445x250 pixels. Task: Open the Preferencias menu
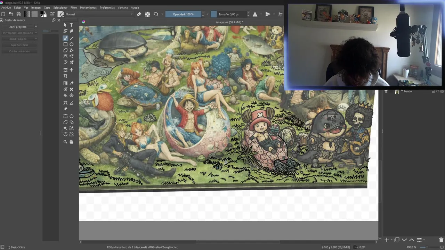click(x=107, y=8)
